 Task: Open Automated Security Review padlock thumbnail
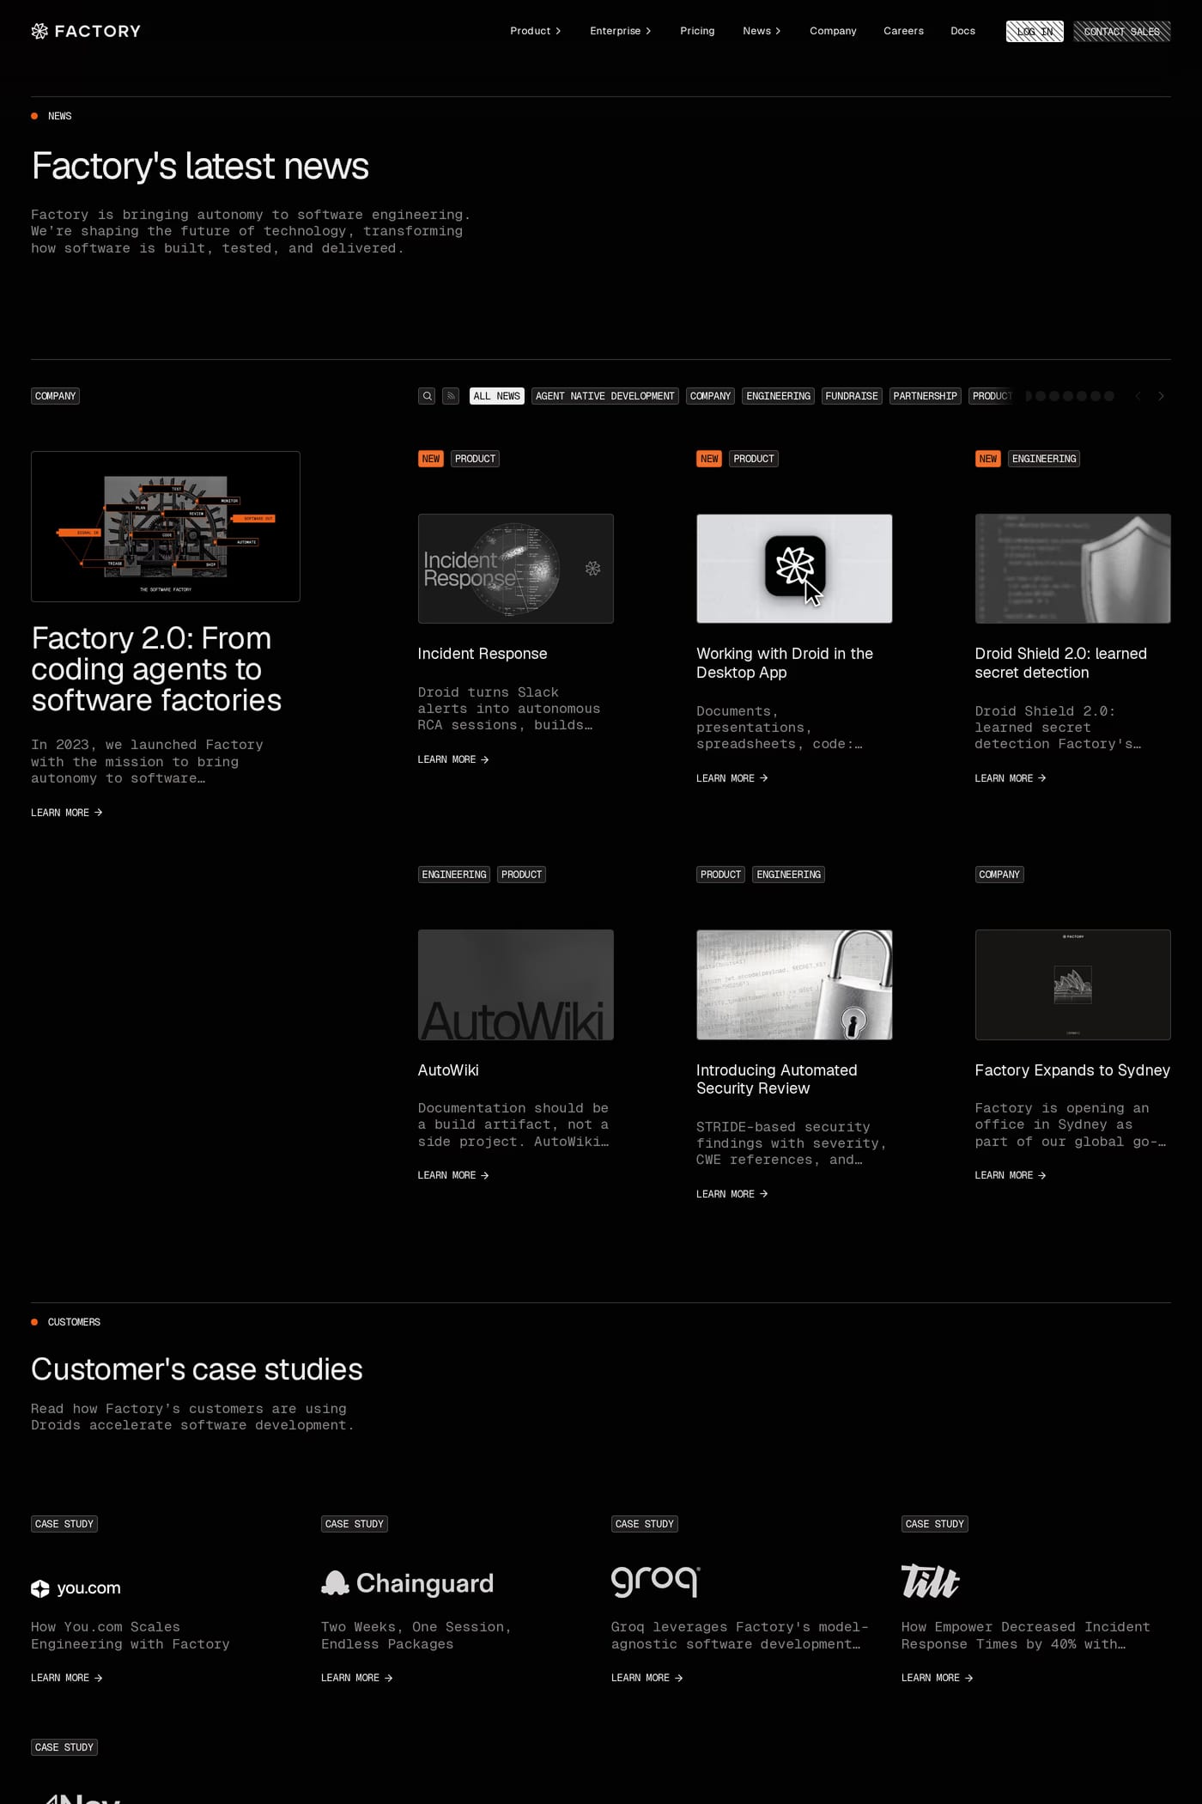794,984
